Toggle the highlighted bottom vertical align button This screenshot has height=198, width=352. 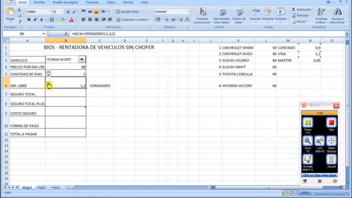click(96, 12)
